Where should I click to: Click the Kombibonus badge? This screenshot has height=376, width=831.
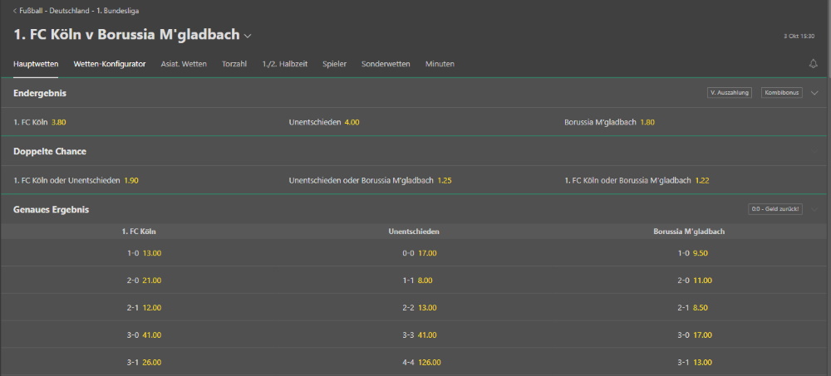782,93
